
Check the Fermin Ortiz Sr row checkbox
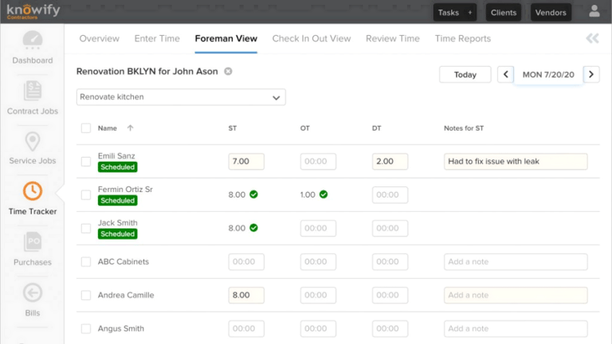pos(86,195)
